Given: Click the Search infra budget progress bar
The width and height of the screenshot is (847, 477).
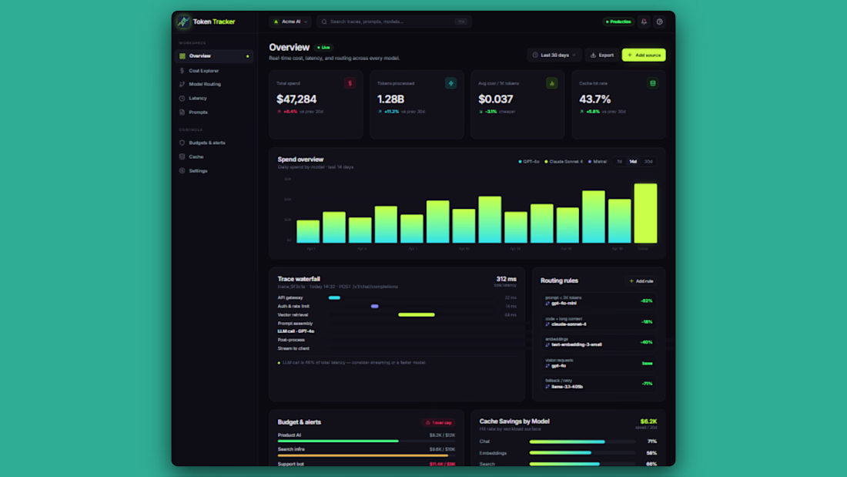Looking at the screenshot, I should tap(367, 455).
